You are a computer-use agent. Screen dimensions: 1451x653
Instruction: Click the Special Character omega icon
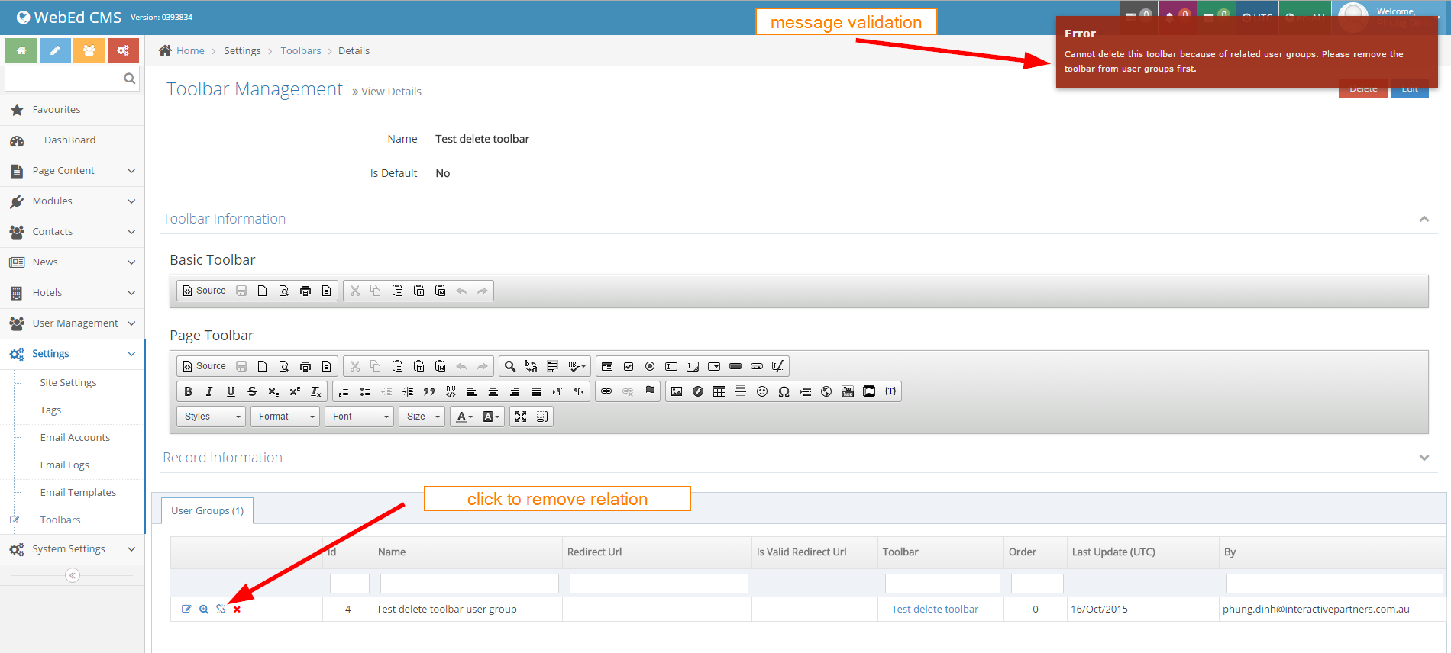[784, 391]
